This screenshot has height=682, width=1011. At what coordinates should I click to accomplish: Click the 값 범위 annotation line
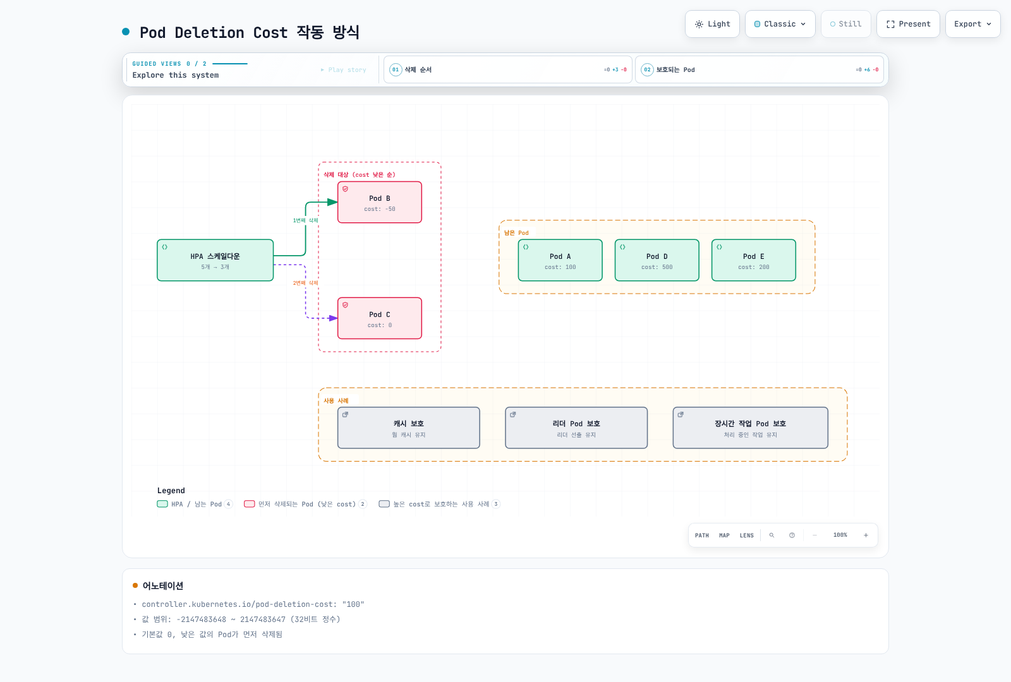(x=241, y=619)
